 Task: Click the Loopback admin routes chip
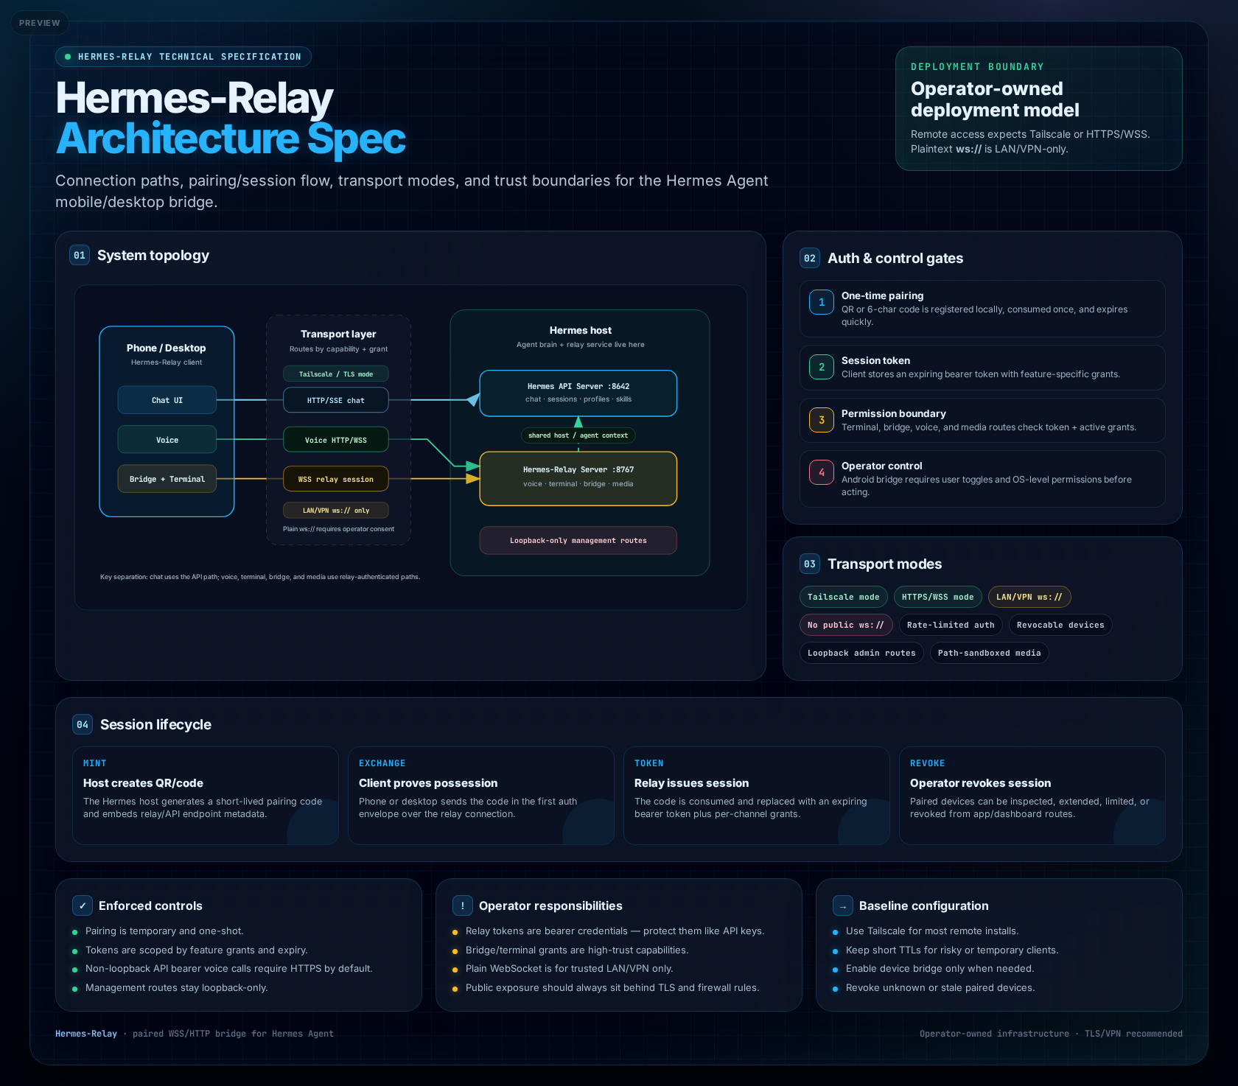pos(861,653)
